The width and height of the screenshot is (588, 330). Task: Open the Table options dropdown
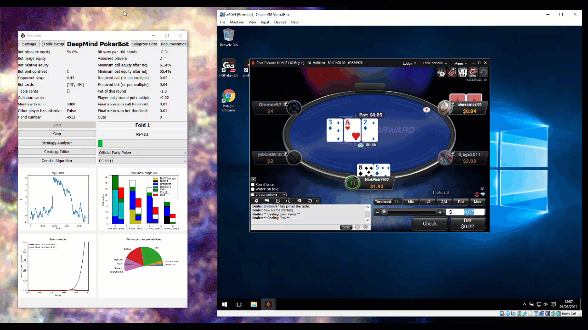(x=435, y=63)
